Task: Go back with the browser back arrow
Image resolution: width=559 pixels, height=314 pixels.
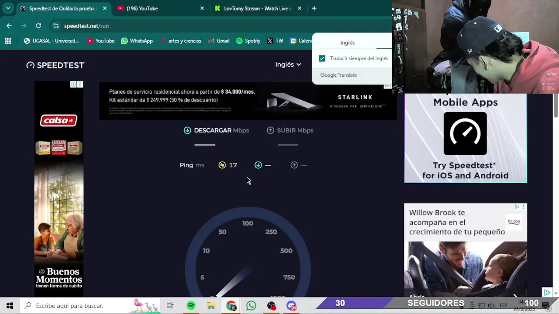Action: [x=9, y=26]
